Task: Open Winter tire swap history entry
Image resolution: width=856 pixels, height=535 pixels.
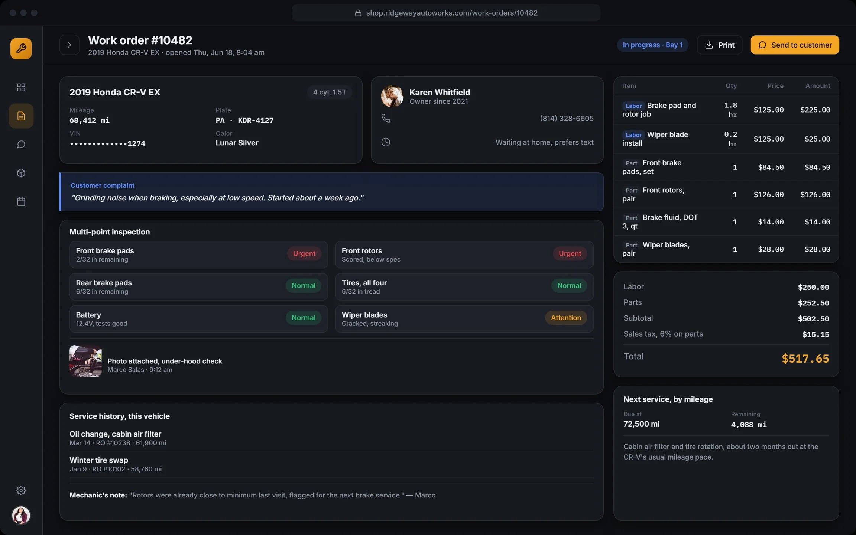Action: (331, 464)
